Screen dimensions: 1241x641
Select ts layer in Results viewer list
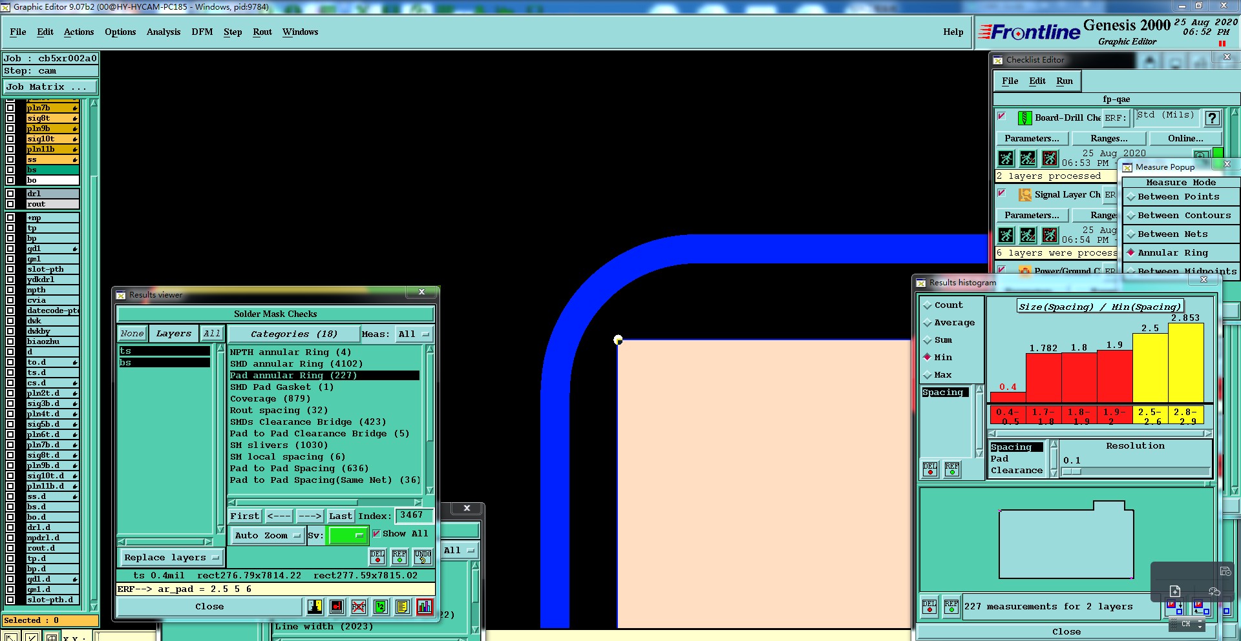pos(164,351)
